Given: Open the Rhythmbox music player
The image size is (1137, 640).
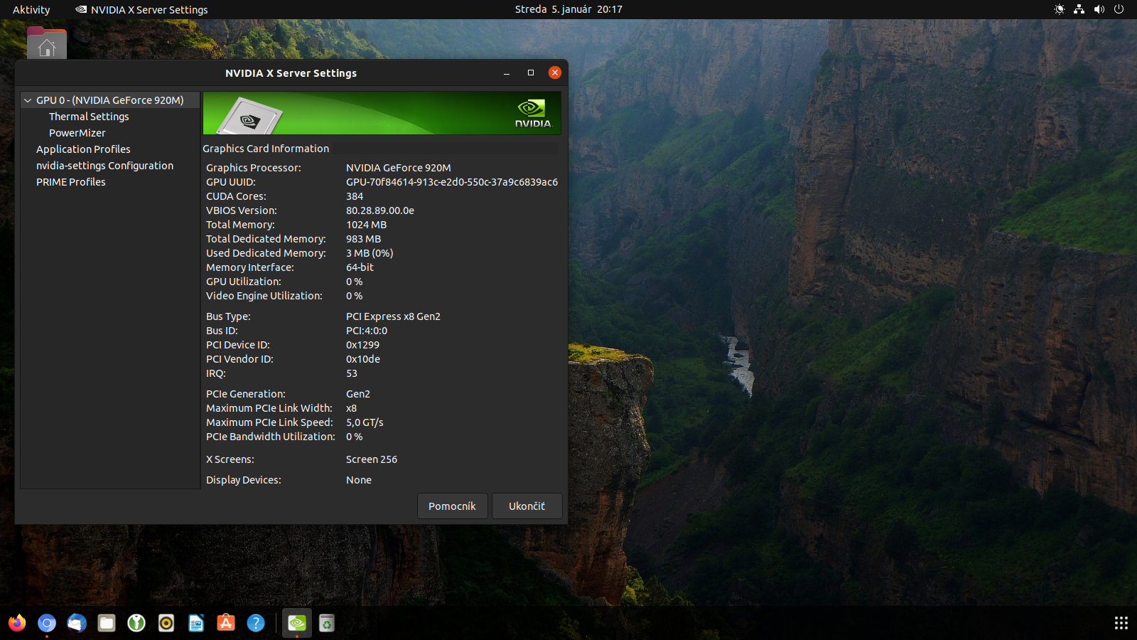Looking at the screenshot, I should [x=166, y=624].
